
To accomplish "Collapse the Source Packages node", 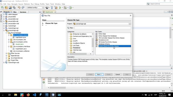I will pos(6,33).
